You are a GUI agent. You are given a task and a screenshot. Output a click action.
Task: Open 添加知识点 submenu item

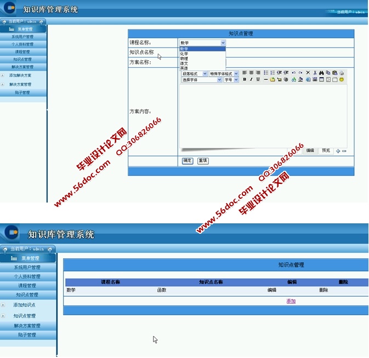click(x=24, y=305)
